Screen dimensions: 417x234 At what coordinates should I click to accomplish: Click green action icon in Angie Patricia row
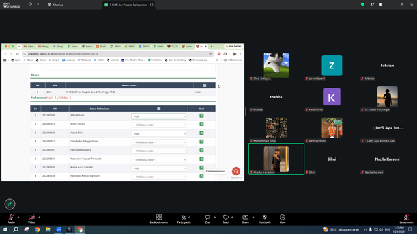[x=201, y=124]
